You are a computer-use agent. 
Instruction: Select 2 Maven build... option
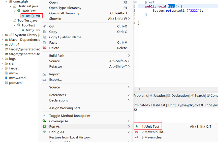pyautogui.click(x=176, y=132)
